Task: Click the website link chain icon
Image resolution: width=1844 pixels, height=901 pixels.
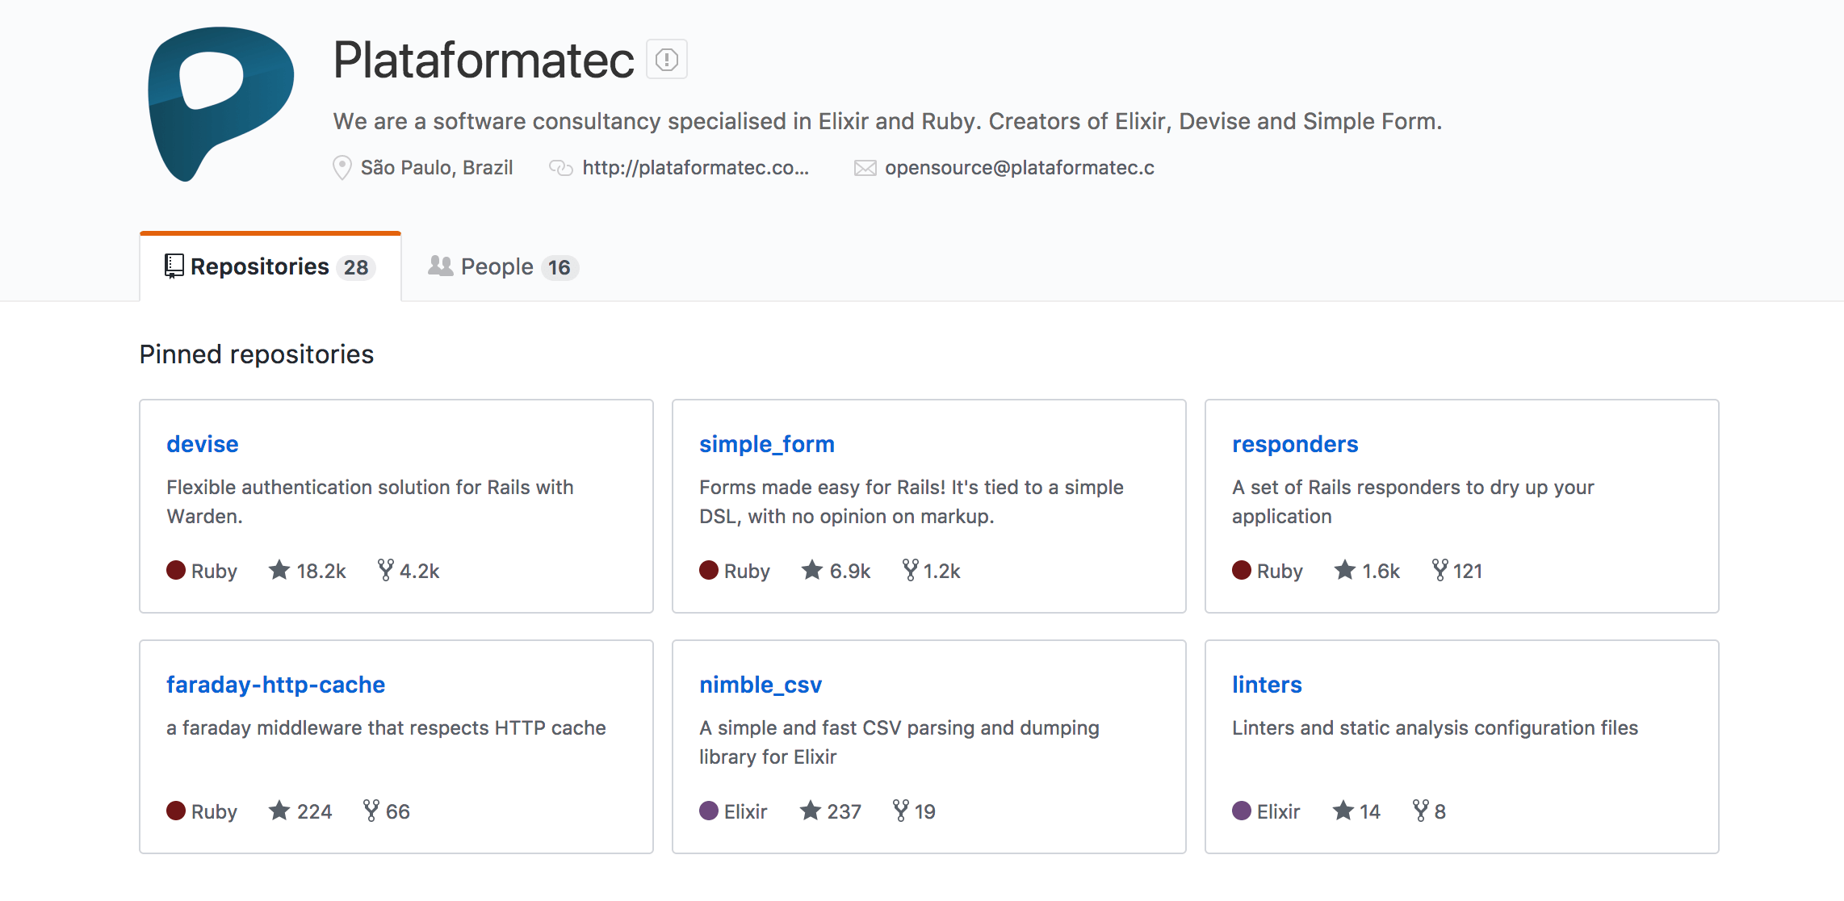Action: (x=561, y=168)
